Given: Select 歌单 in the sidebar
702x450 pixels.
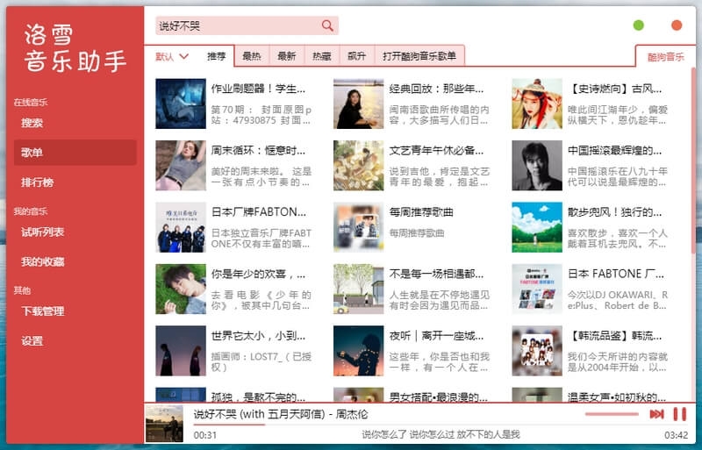Looking at the screenshot, I should click(x=75, y=153).
